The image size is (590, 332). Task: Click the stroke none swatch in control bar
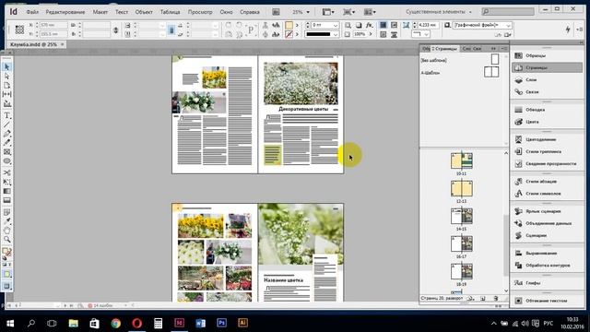(289, 34)
